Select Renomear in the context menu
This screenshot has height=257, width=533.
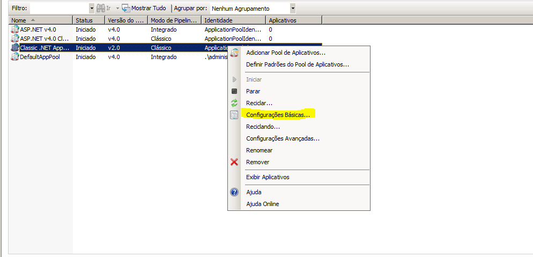coord(259,150)
